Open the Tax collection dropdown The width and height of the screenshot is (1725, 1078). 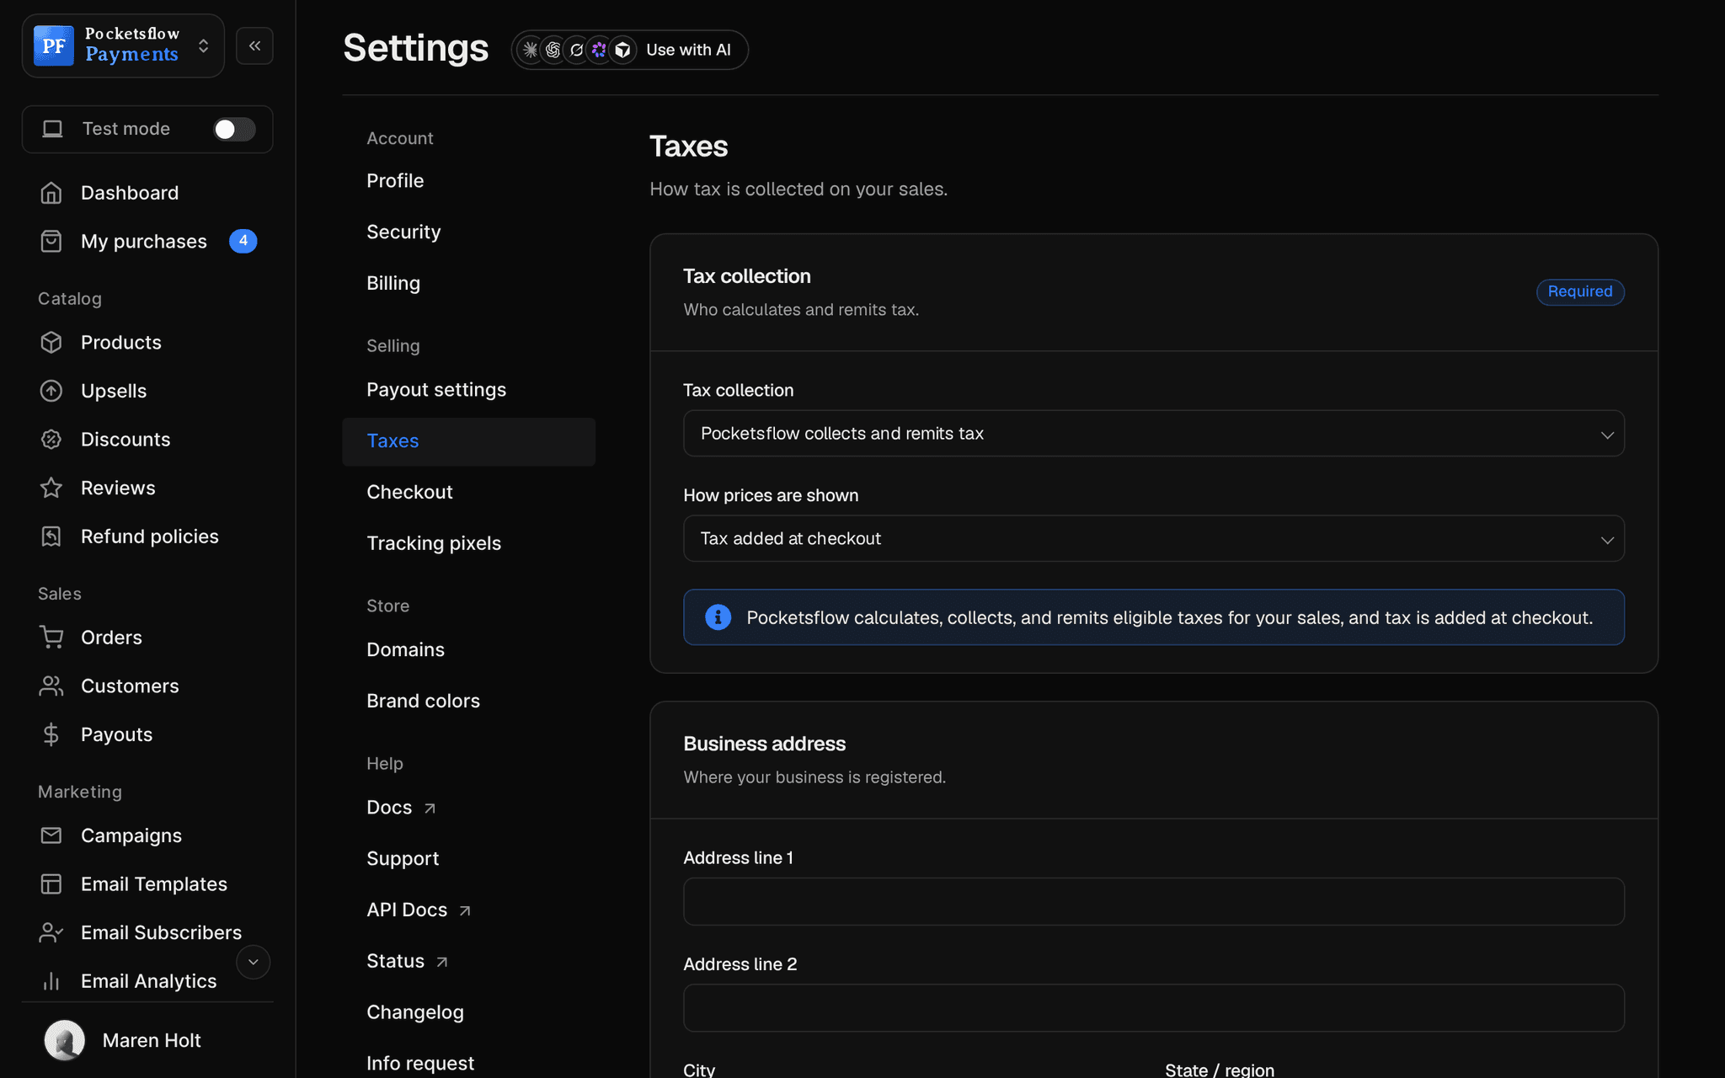[1154, 434]
